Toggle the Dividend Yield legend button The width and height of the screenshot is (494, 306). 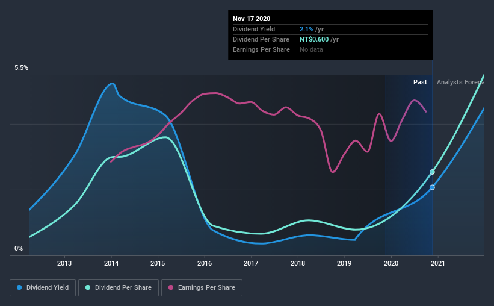(x=43, y=288)
